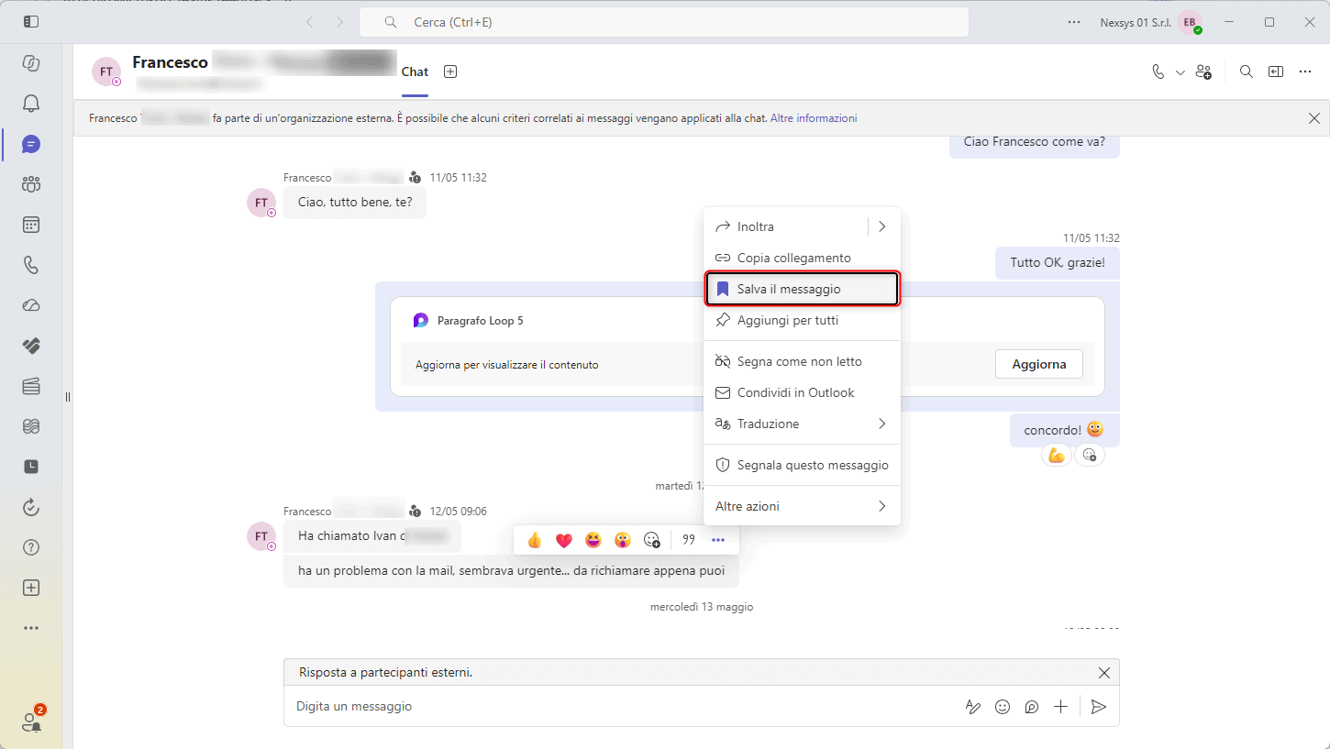Open the text formatting icon in compose box
The image size is (1330, 749).
(x=972, y=707)
